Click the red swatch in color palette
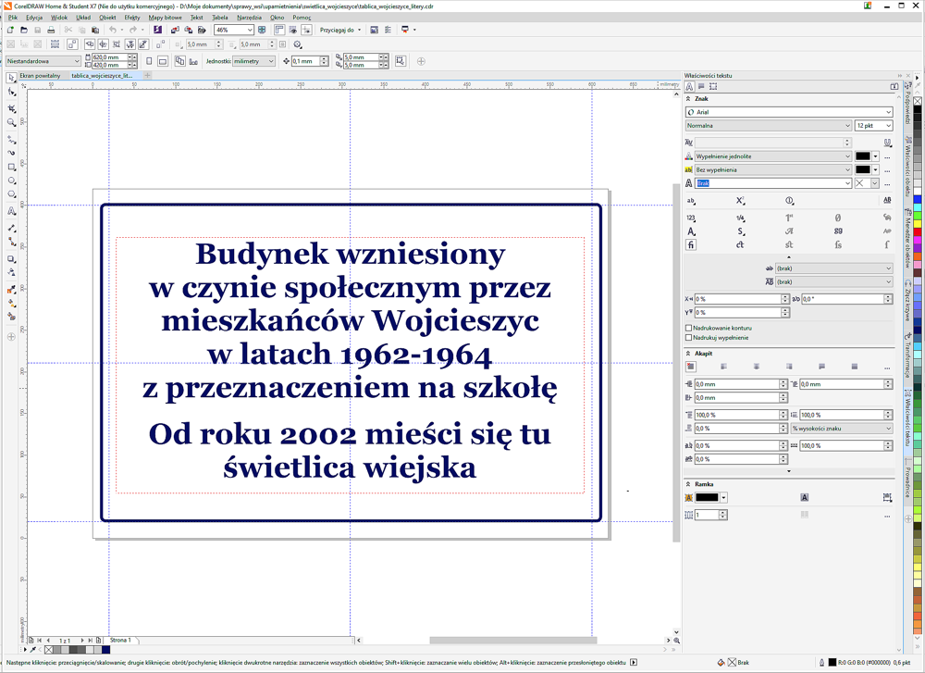Image resolution: width=925 pixels, height=673 pixels. click(x=918, y=232)
